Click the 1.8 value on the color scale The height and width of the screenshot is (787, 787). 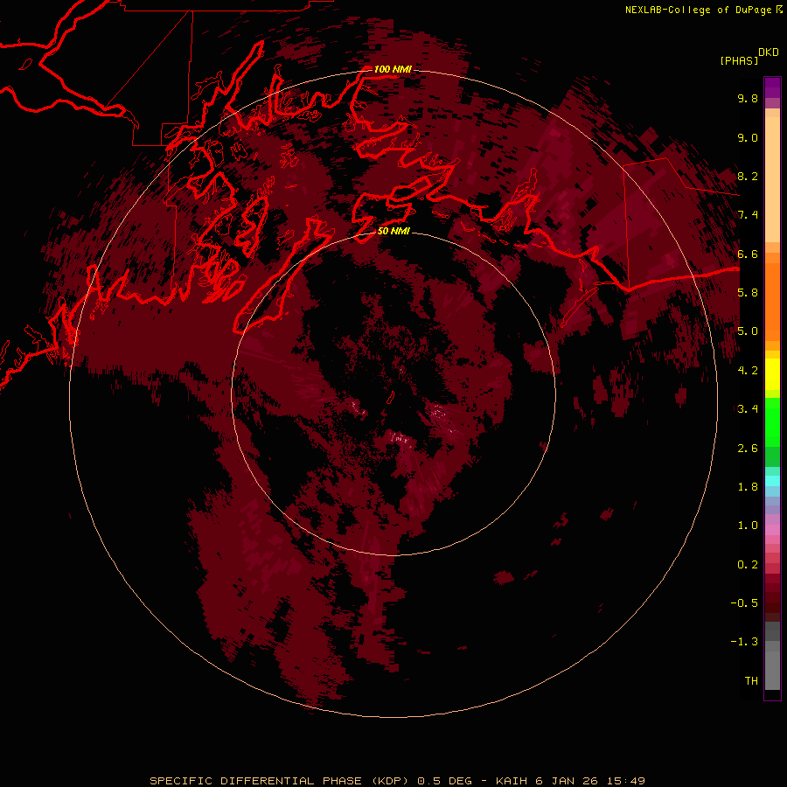point(748,486)
